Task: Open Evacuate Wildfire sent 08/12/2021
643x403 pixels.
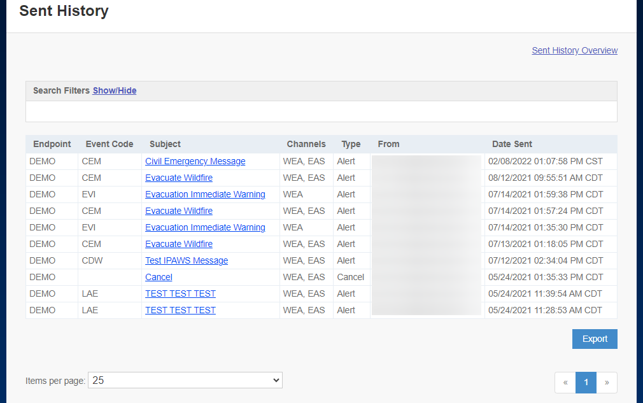Action: pyautogui.click(x=179, y=178)
